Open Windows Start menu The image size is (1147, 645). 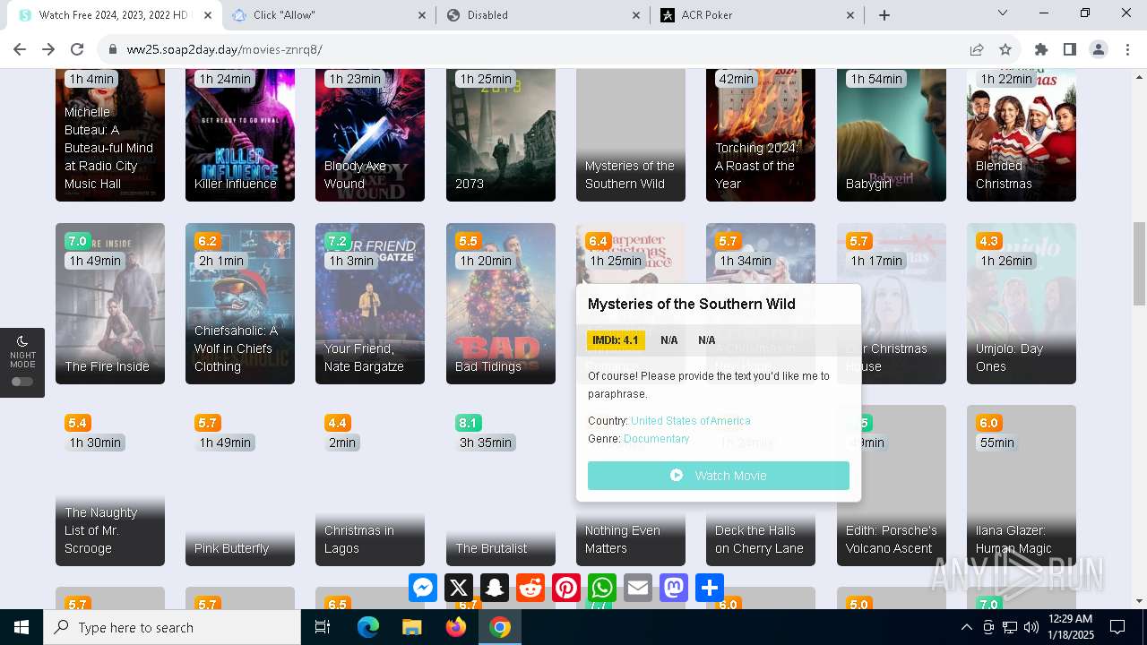pos(22,627)
